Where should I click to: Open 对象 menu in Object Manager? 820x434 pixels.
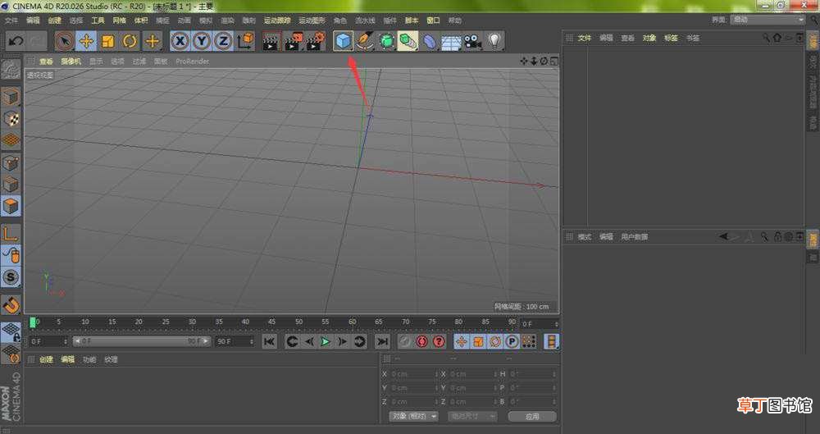[x=649, y=39]
